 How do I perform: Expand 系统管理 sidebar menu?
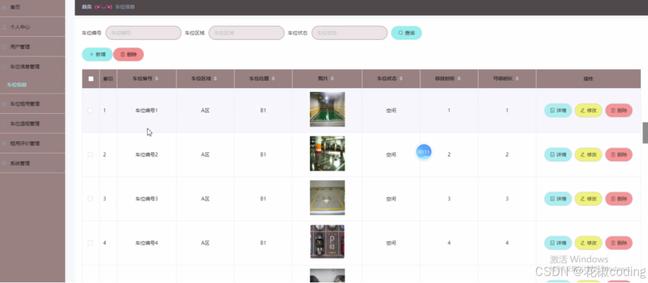tap(33, 163)
